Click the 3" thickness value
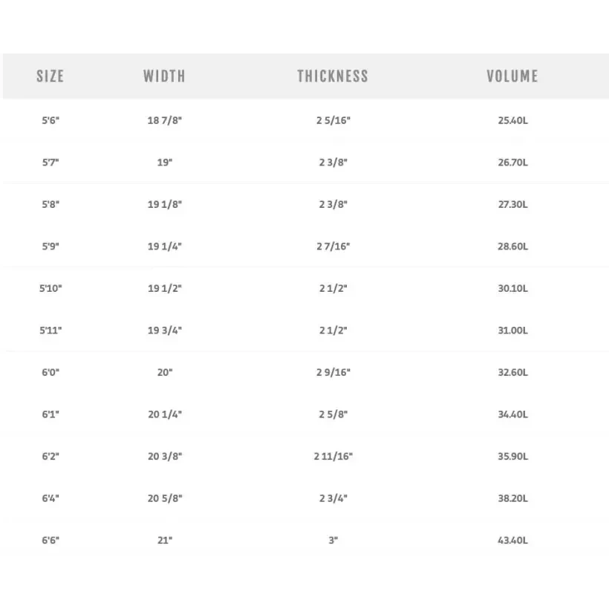This screenshot has width=609, height=609. pos(333,540)
